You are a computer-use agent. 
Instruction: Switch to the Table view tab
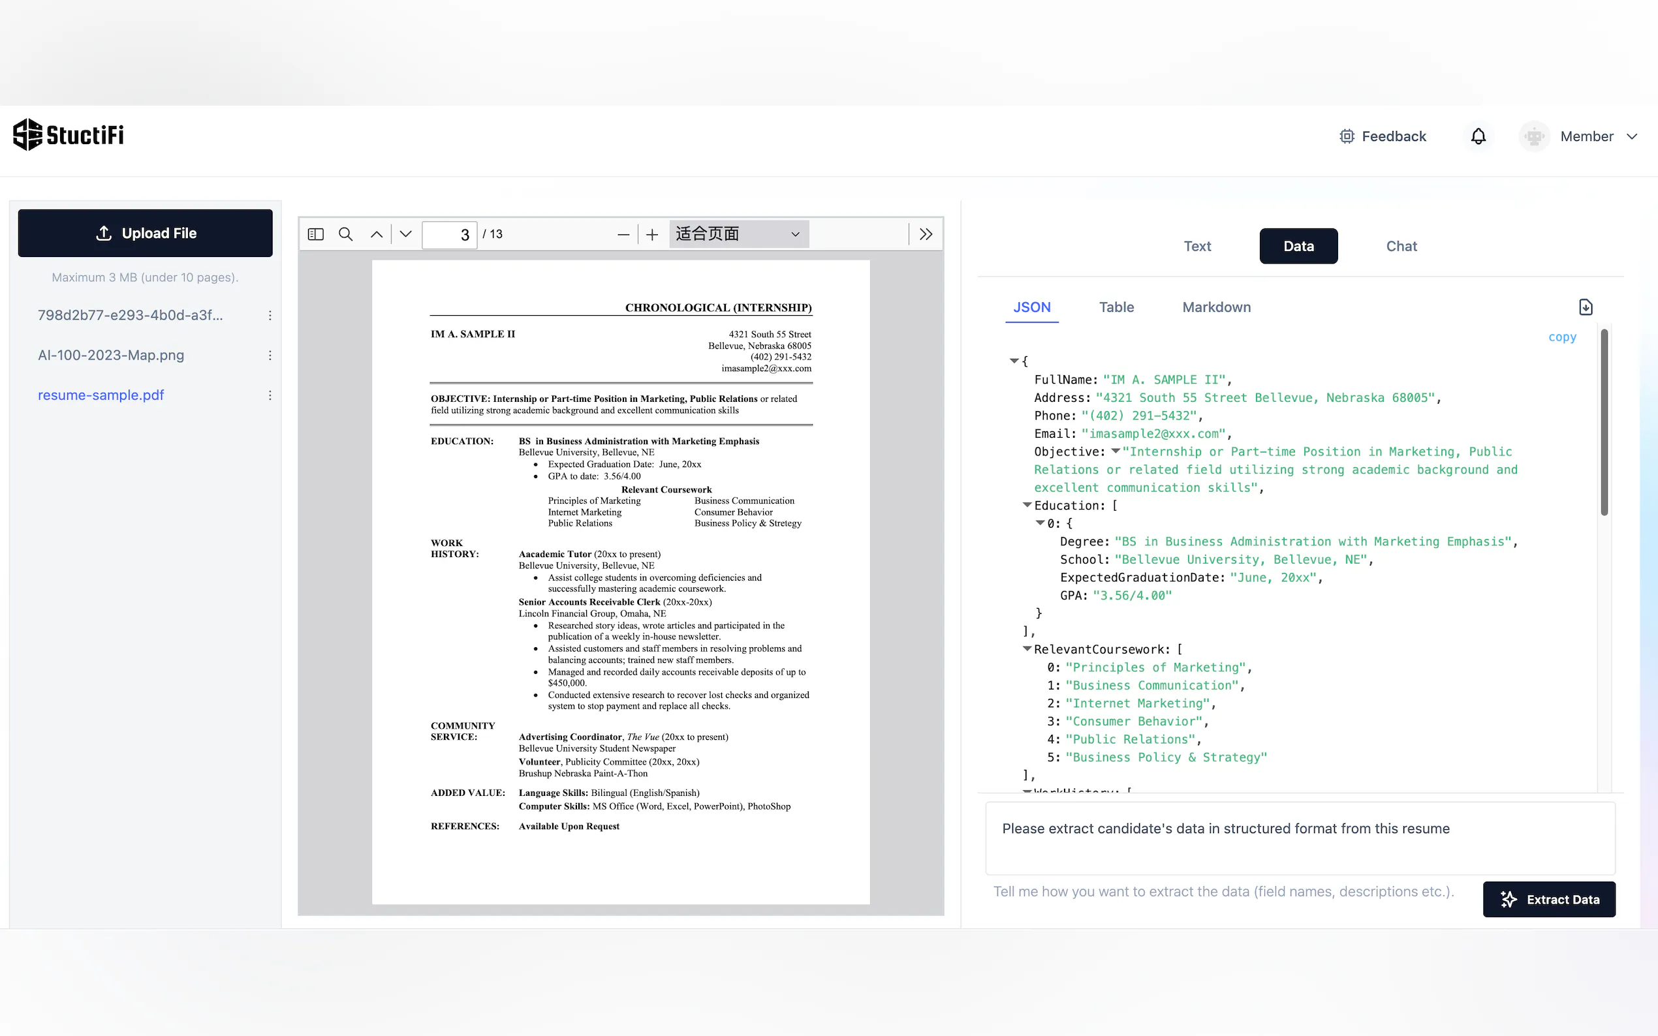(1116, 307)
